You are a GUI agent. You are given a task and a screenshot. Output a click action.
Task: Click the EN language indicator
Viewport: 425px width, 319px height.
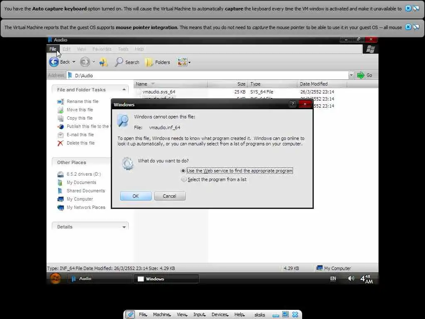[333, 279]
